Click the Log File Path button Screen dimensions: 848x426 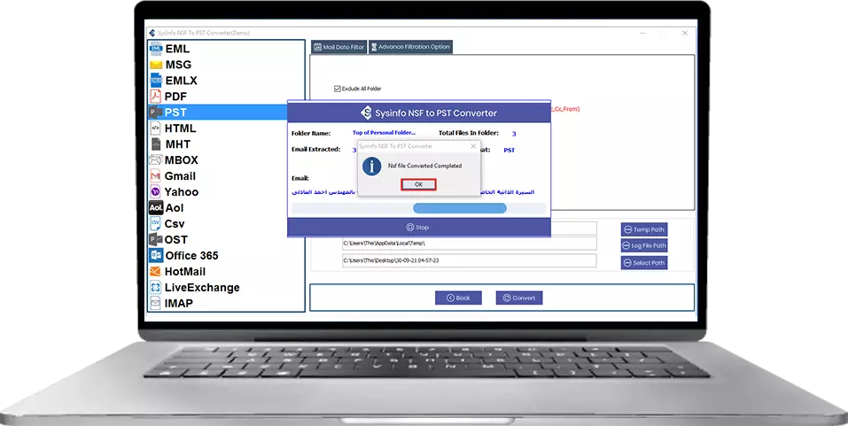pyautogui.click(x=643, y=246)
